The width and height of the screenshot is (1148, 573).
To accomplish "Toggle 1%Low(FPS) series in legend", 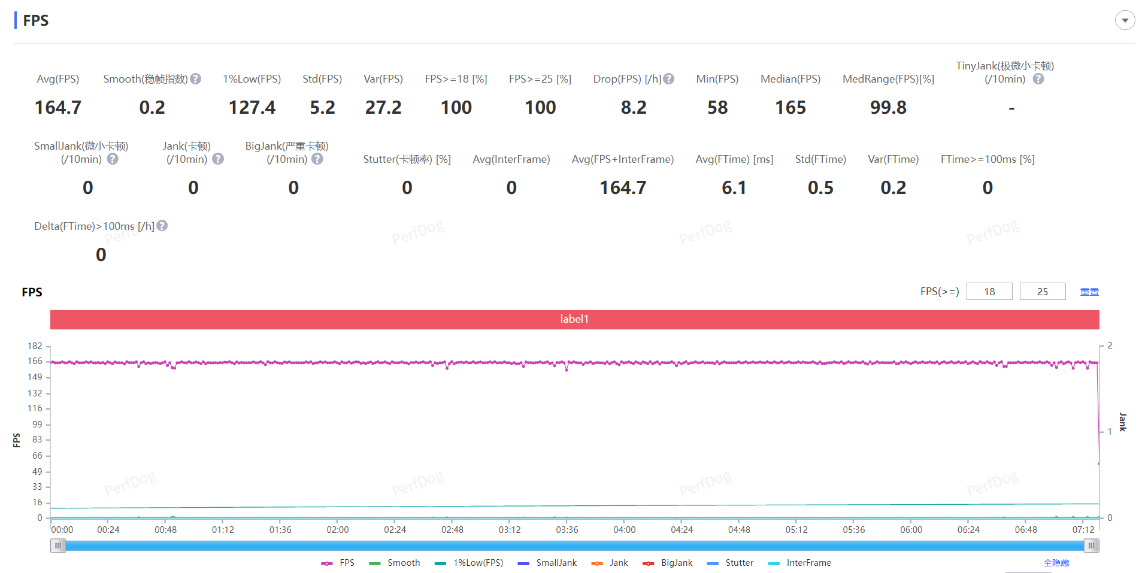I will point(470,563).
